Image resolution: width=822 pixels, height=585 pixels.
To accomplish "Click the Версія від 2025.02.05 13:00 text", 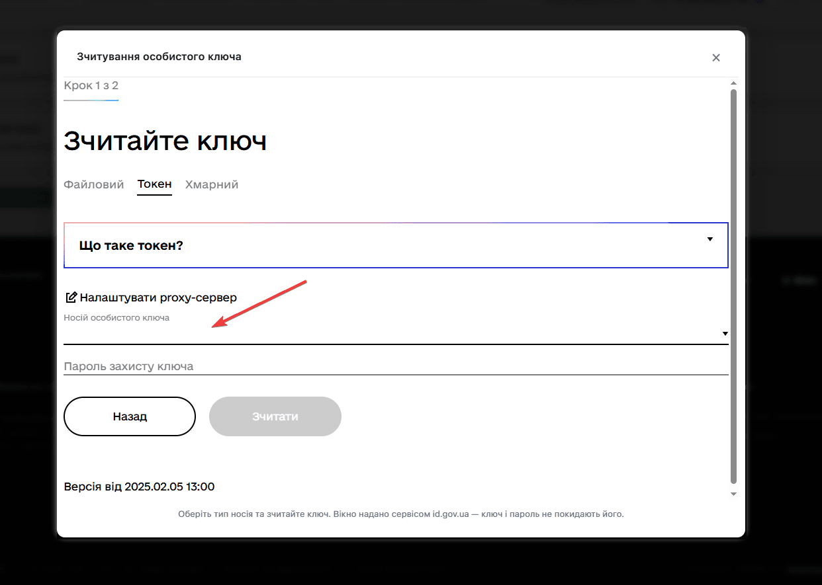I will [139, 487].
